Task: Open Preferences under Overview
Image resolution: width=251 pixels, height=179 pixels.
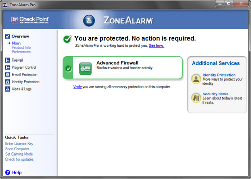Action: tap(22, 52)
